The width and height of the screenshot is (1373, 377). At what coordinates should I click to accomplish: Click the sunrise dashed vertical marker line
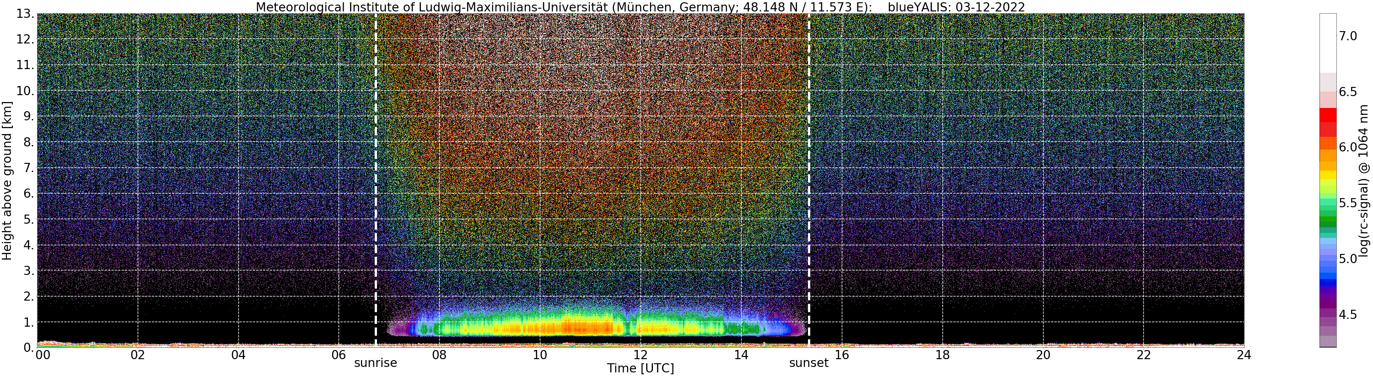pos(376,181)
